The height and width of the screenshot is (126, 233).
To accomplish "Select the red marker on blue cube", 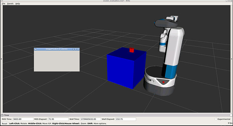I will (132, 50).
